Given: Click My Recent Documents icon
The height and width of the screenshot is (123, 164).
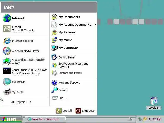Looking at the screenshot, I should coord(55,25).
